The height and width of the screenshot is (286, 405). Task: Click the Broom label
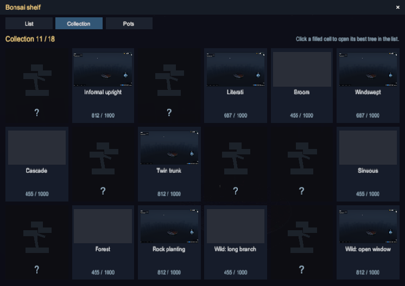click(302, 92)
